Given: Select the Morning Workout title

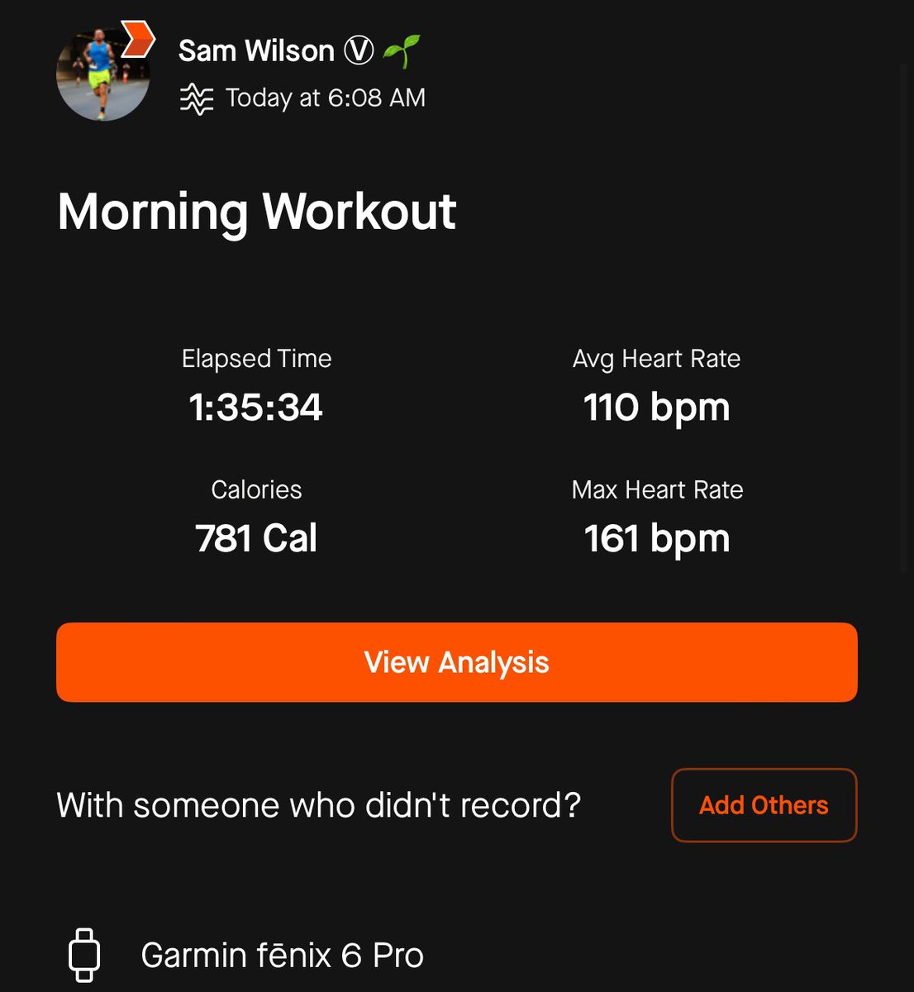Looking at the screenshot, I should click(257, 212).
